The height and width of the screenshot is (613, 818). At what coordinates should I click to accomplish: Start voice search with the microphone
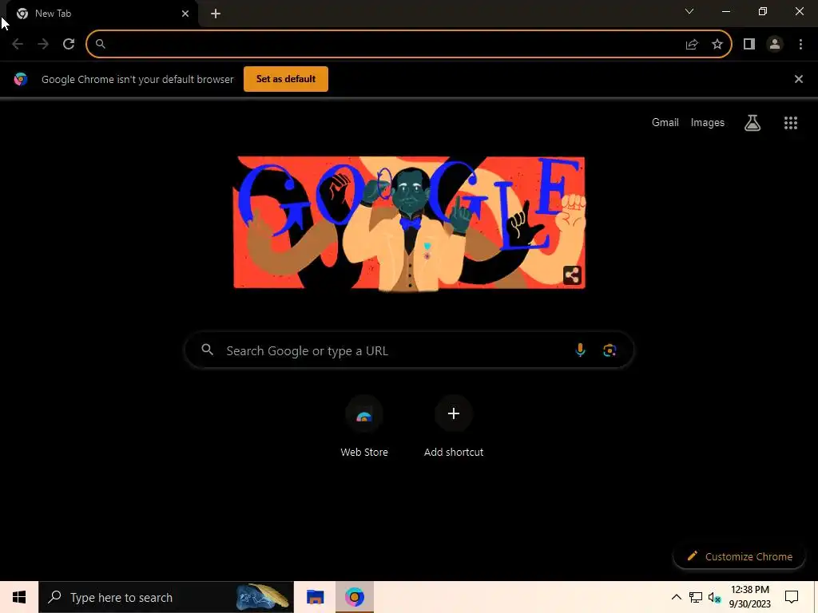580,350
